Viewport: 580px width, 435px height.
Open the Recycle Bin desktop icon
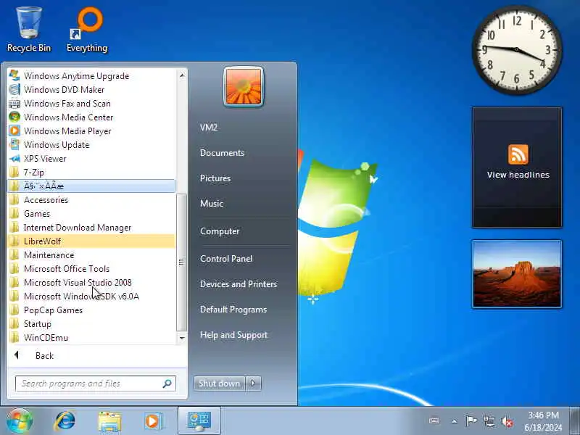(29, 30)
